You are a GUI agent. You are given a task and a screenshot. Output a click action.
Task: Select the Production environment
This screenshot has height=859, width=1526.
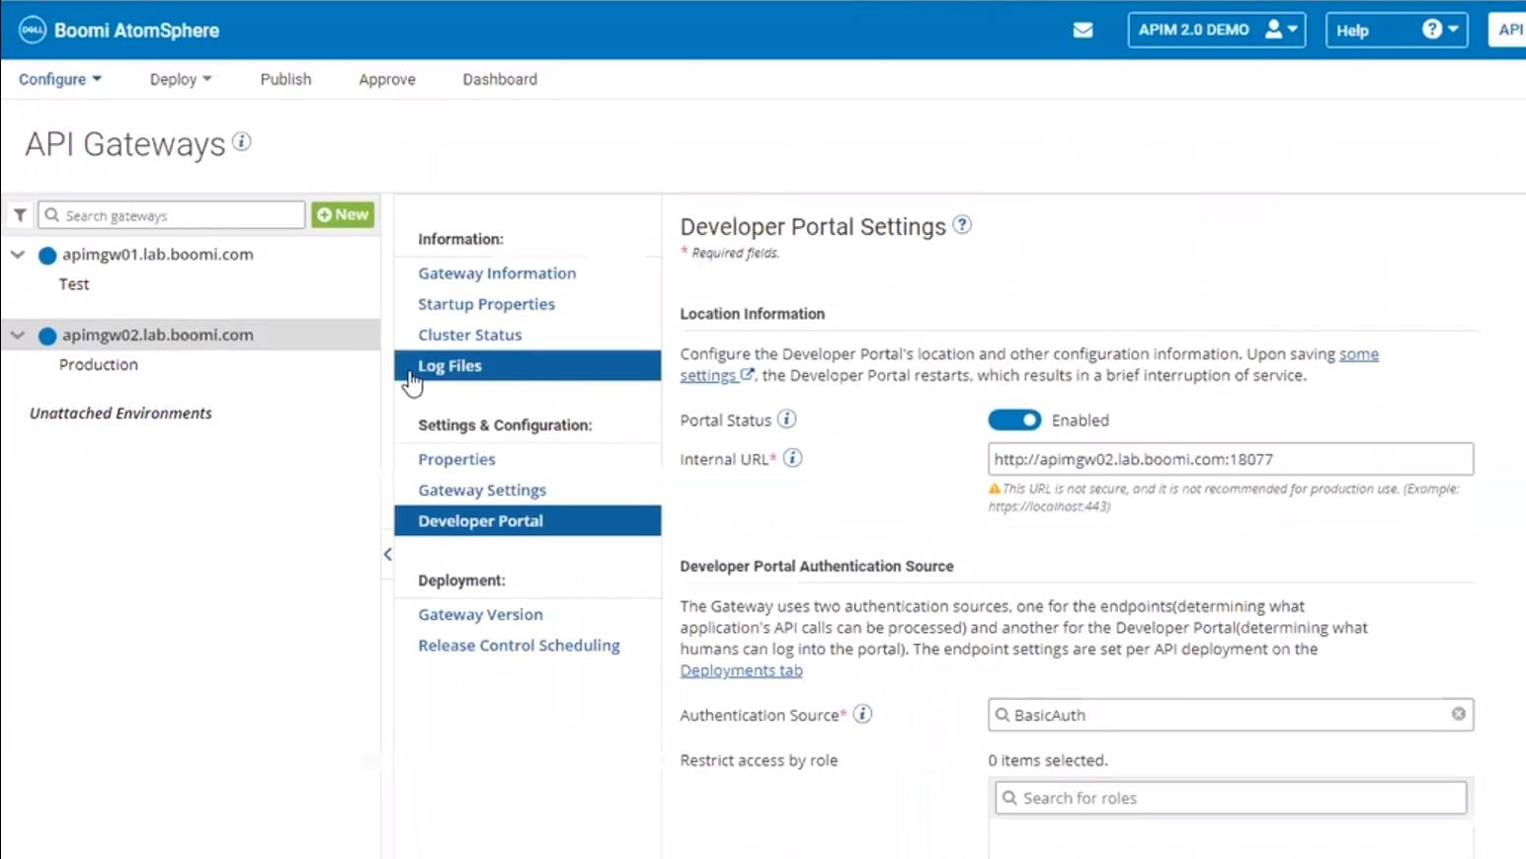point(99,365)
